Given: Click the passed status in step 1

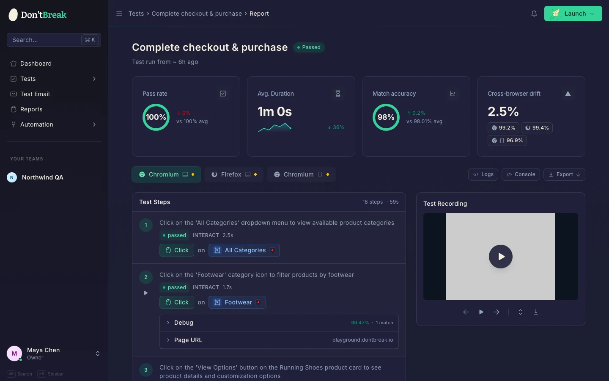Looking at the screenshot, I should 174,235.
